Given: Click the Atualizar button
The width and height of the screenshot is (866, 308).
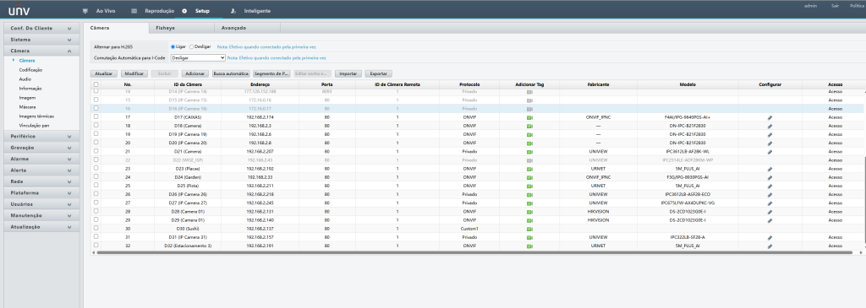Looking at the screenshot, I should tap(104, 73).
